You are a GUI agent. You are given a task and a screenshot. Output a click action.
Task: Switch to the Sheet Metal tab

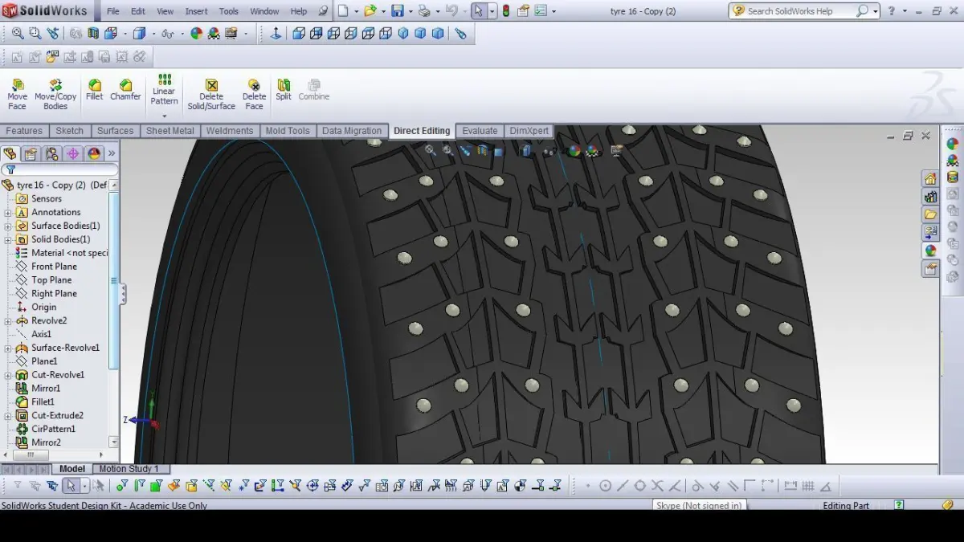click(170, 131)
